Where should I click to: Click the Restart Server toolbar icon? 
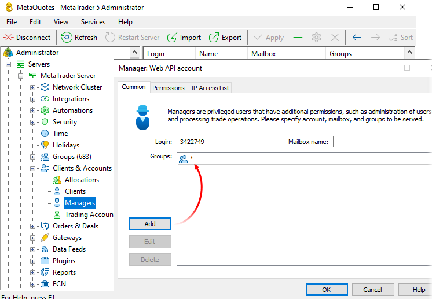click(110, 38)
